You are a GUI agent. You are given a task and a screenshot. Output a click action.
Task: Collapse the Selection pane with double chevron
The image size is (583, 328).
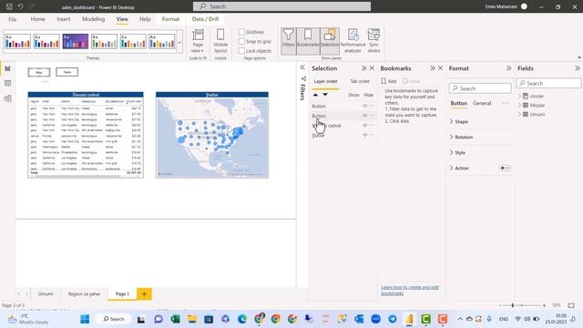tap(363, 68)
